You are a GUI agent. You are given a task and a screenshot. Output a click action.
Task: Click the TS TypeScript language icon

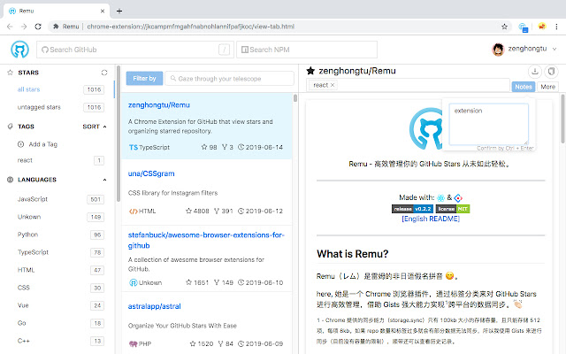134,148
